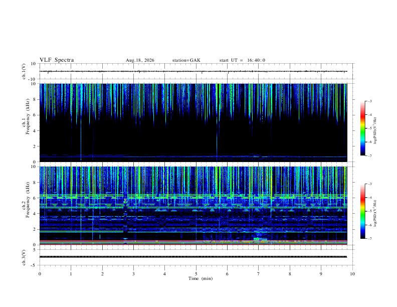This screenshot has height=307, width=397.
Task: Click the VLF Spectra plot title
Action: coord(57,60)
